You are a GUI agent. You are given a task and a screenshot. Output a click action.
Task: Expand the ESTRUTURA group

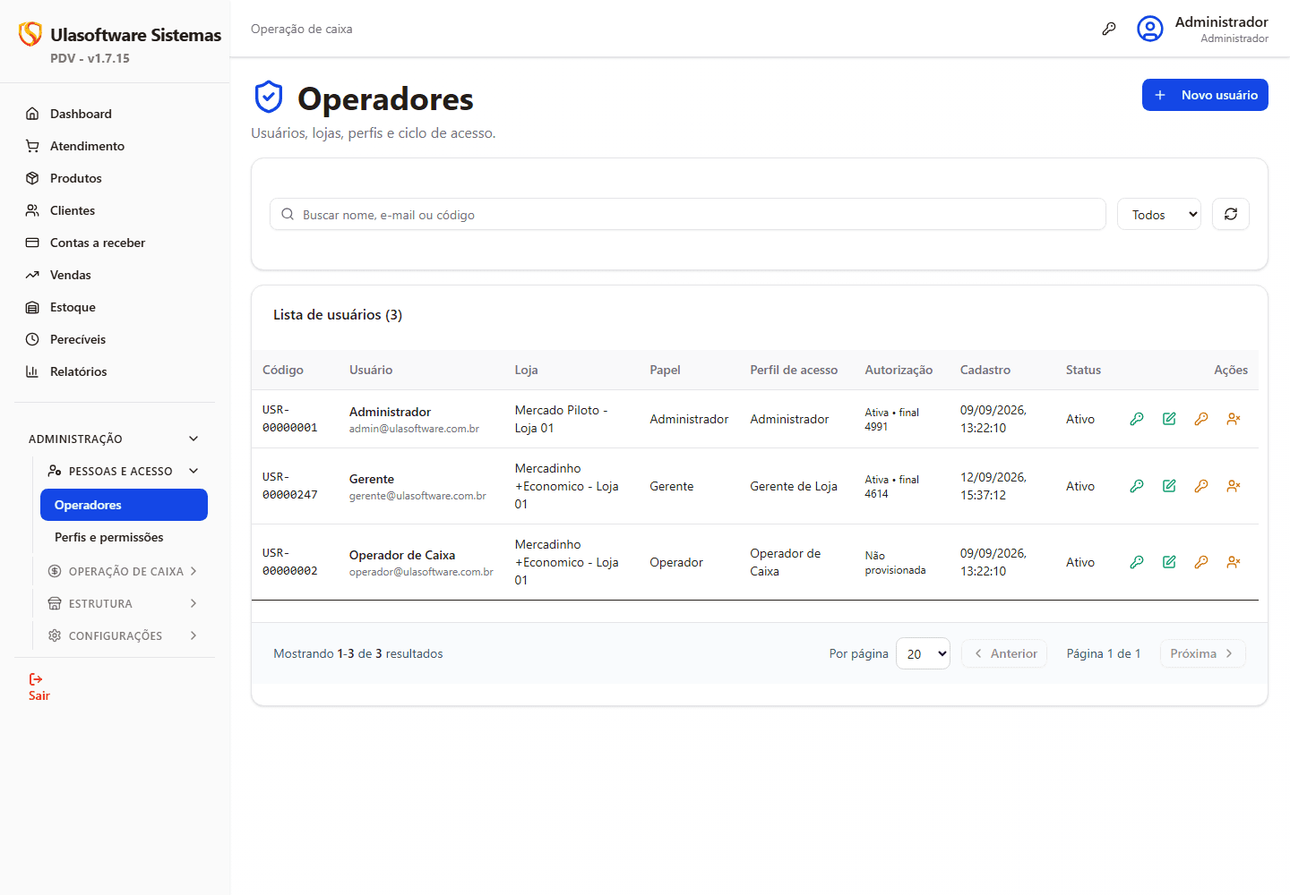pos(124,603)
